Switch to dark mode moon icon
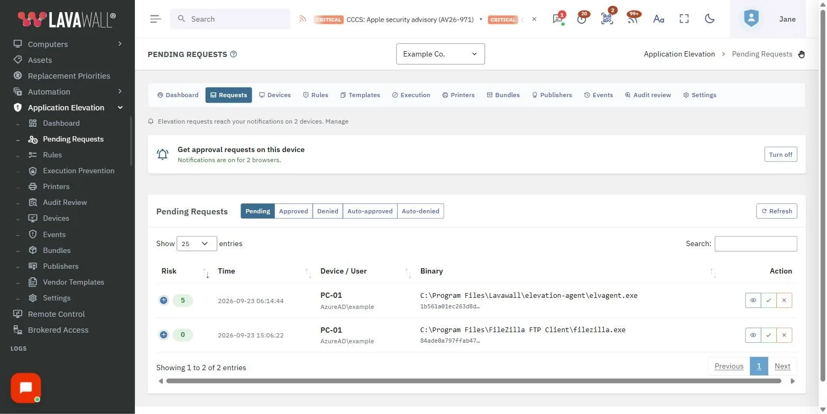Screen dimensions: 827x414 click(710, 19)
